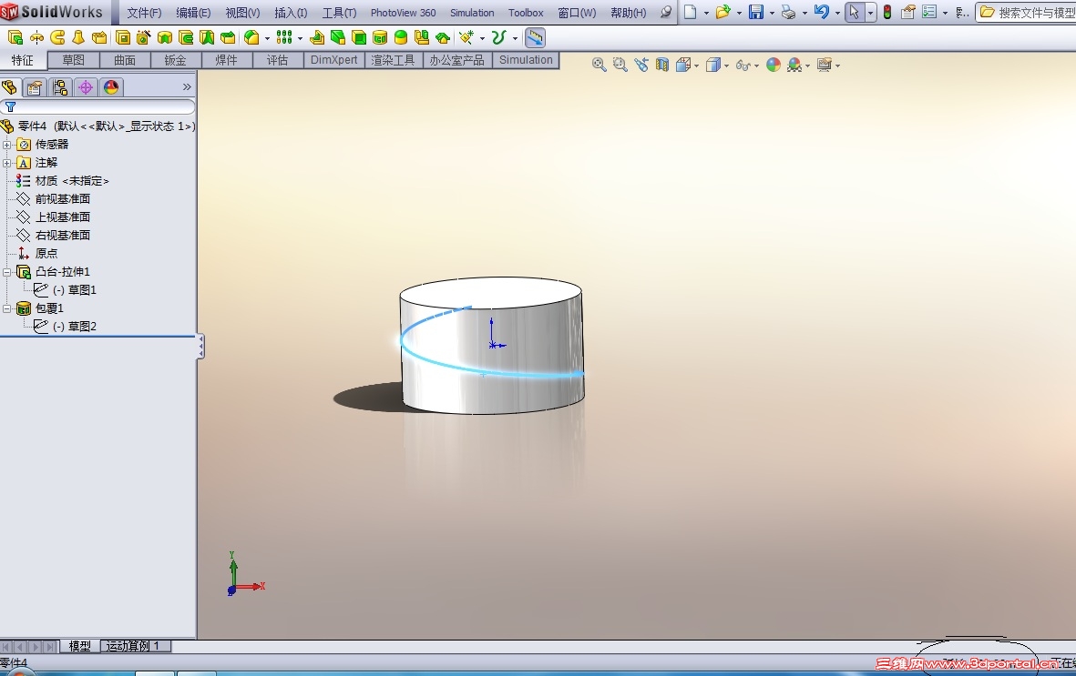Collapse the 凸台-拉伸1 tree node
Screen dimensions: 1076x676
click(7, 272)
